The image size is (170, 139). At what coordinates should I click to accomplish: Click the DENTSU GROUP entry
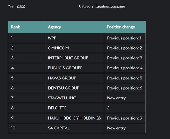64,88
